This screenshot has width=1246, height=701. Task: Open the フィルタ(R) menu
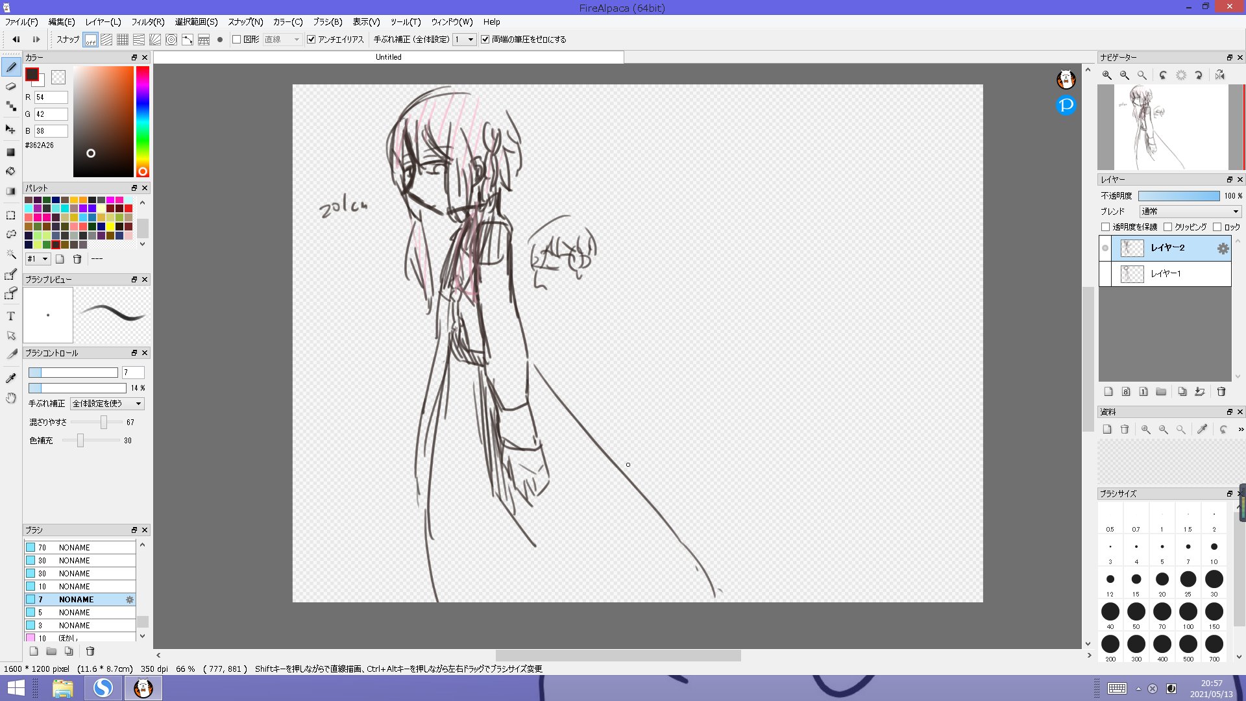pos(148,22)
